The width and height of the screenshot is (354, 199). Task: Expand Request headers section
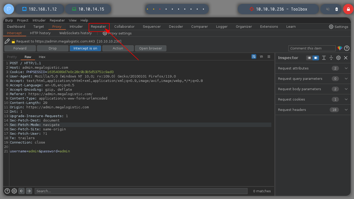(313, 110)
